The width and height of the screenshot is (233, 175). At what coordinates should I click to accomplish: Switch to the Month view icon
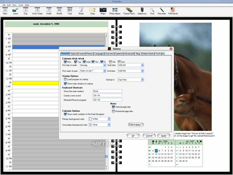click(59, 10)
